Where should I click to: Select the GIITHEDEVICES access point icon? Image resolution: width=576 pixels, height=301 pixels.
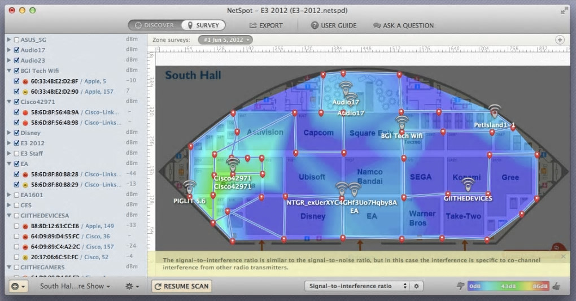[468, 185]
